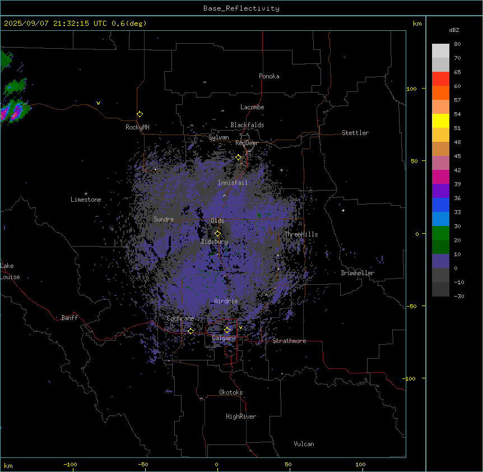Click the high-reflectivity storm cell in upper-left corner

[15, 111]
